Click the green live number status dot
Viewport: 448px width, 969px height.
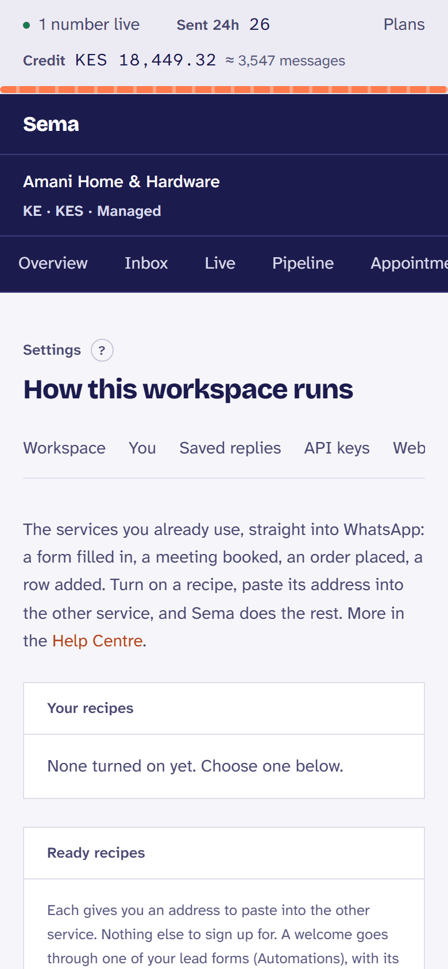[x=26, y=25]
